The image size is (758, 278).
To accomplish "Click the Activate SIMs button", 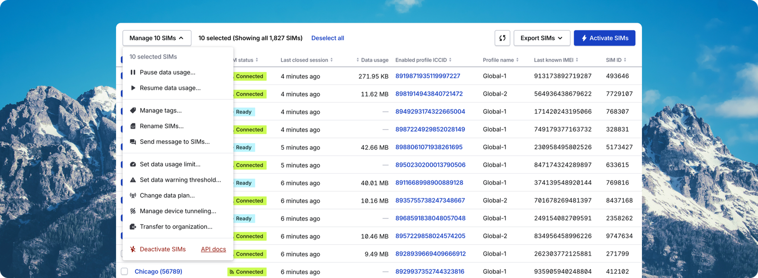I will coord(605,38).
